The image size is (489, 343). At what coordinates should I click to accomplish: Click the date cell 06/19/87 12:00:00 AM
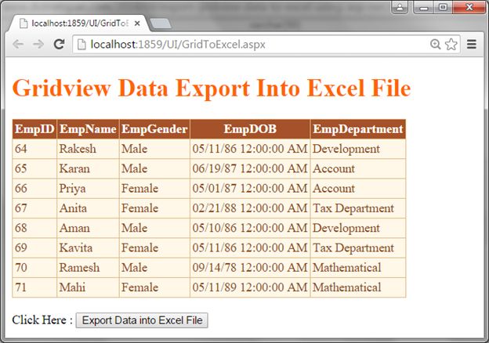250,168
